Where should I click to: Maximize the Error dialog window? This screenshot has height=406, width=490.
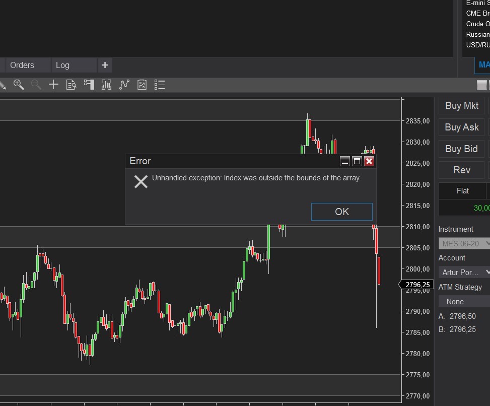[357, 161]
